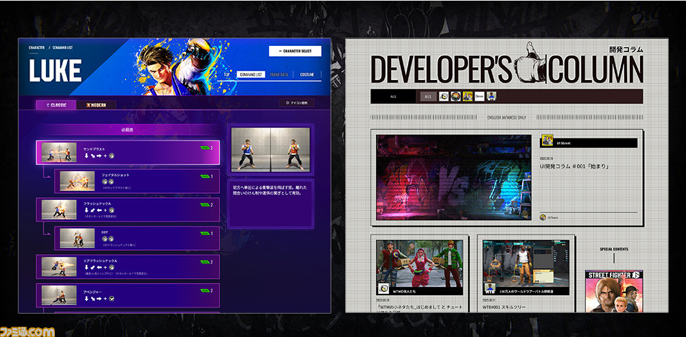Click the Drive gauge icon on DDT row
The height and width of the screenshot is (337, 686).
click(204, 234)
